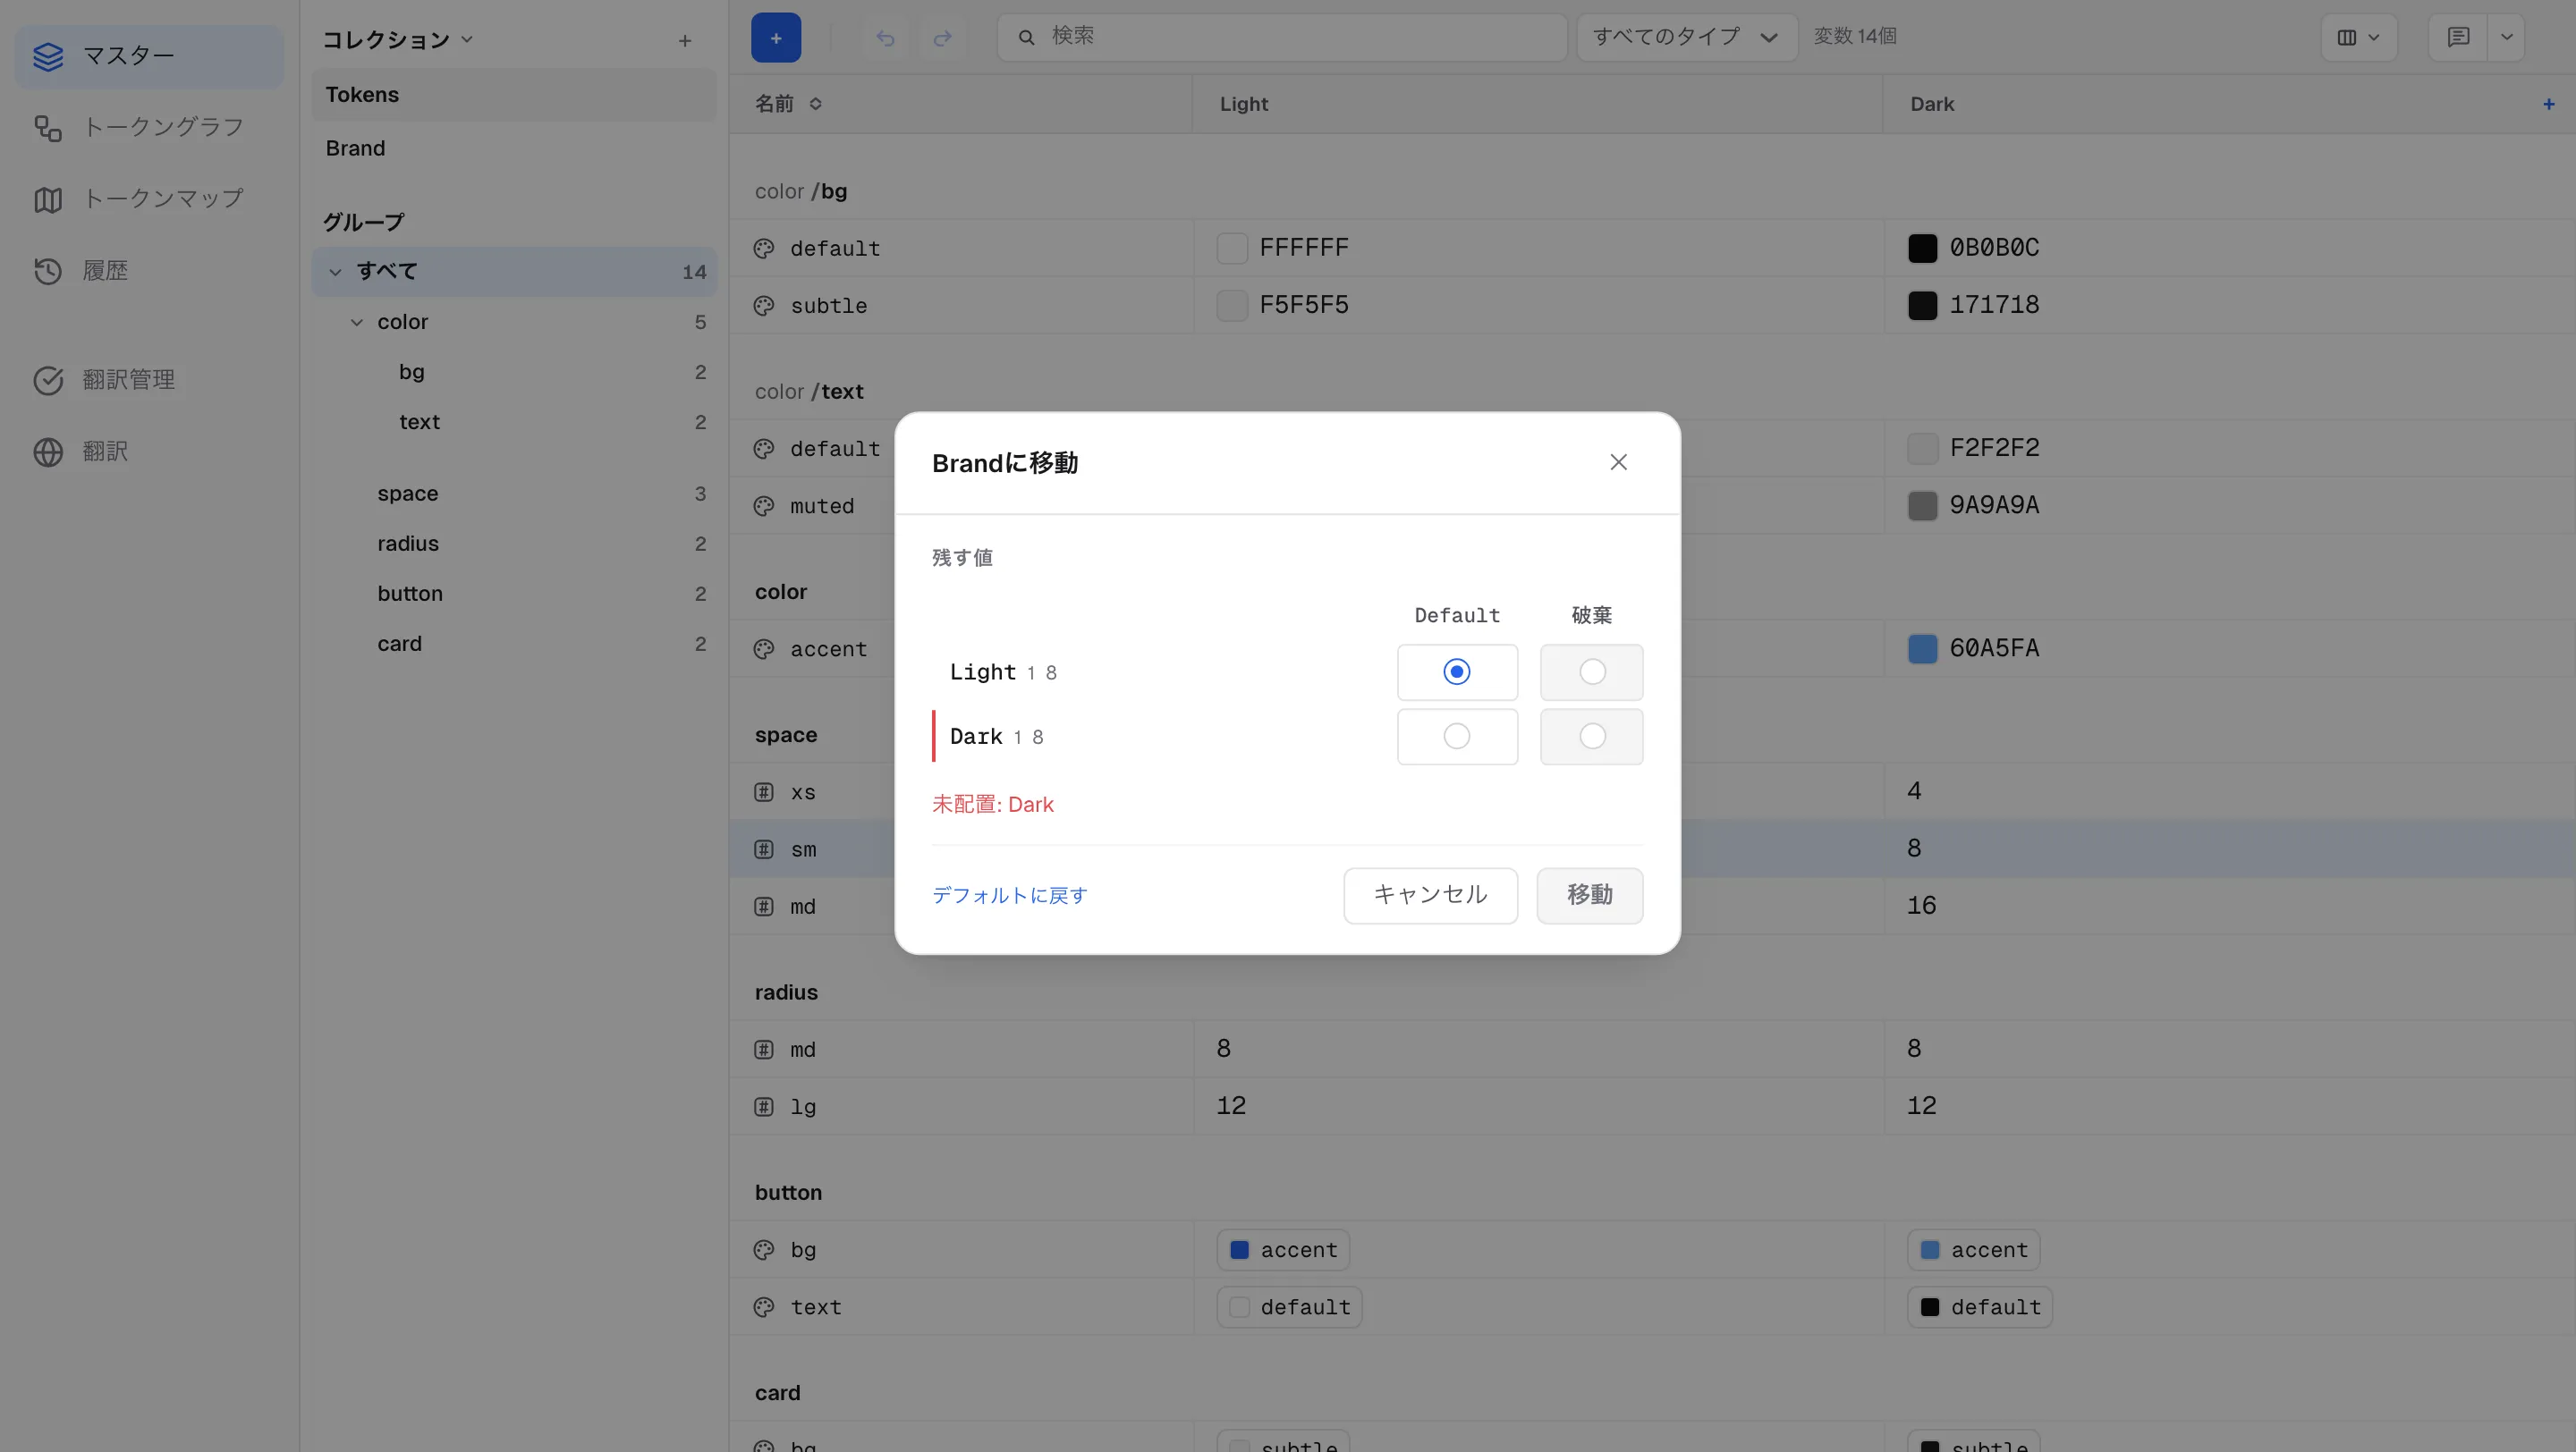Click the 翻訳管理 check-circle icon
The height and width of the screenshot is (1452, 2576).
(x=48, y=380)
